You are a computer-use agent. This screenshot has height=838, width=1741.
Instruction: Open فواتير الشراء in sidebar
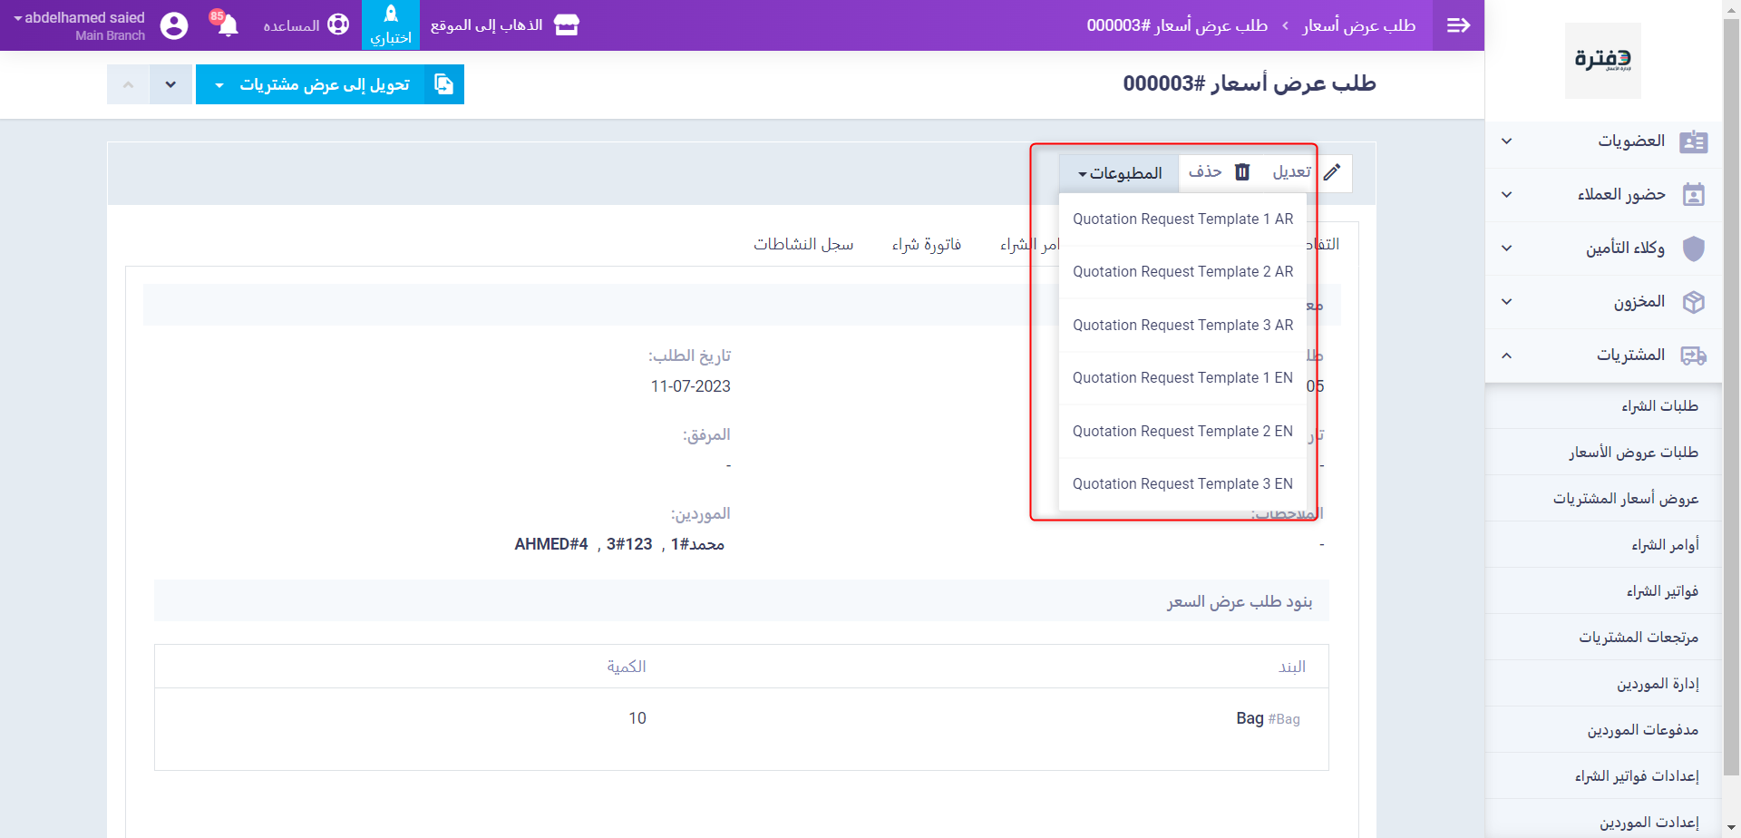coord(1603,591)
